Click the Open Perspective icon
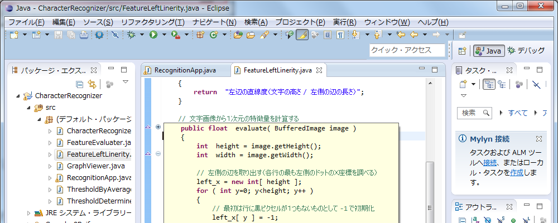Viewport: 558px width, 223px height. point(462,51)
